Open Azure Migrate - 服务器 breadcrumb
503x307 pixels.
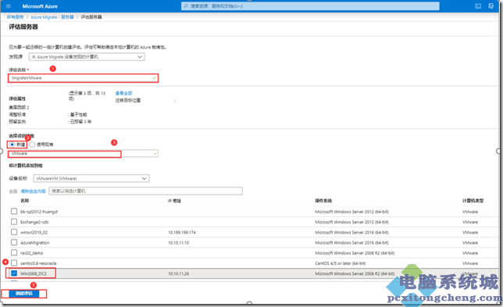52,17
